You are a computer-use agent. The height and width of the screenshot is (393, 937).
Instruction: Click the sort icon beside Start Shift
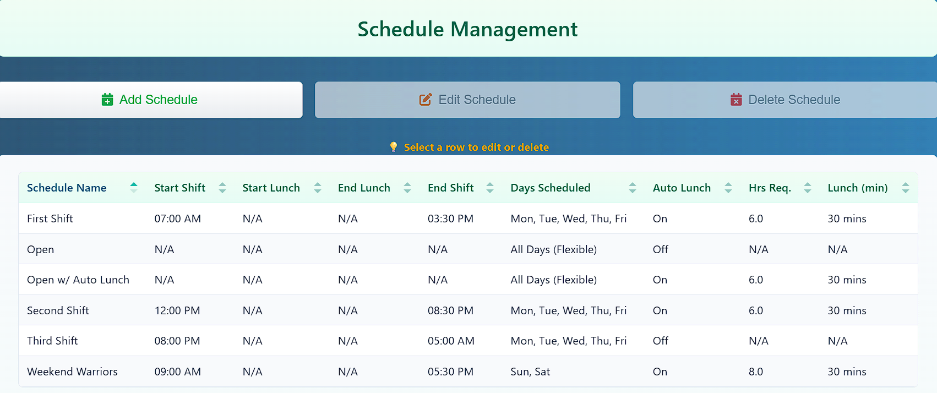coord(222,187)
